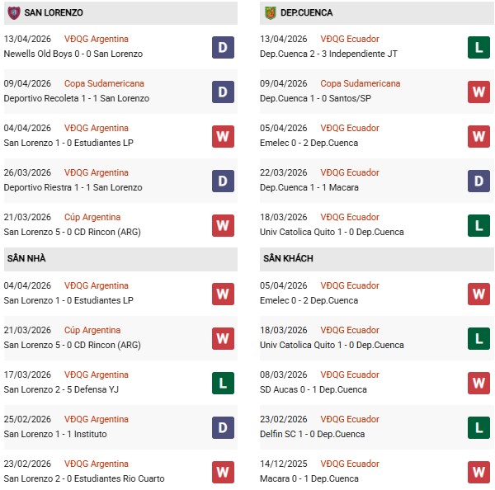495x490 pixels.
Task: Click L badge for Delfin SC match
Action: (478, 427)
